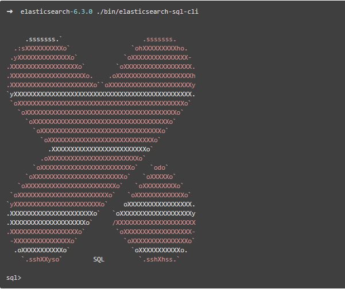Image resolution: width=345 pixels, height=289 pixels.
Task: Click the right row ending with Xh
Action: [152, 76]
